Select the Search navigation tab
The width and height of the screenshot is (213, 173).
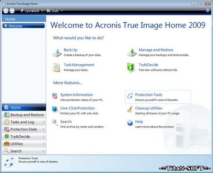pyautogui.click(x=24, y=151)
